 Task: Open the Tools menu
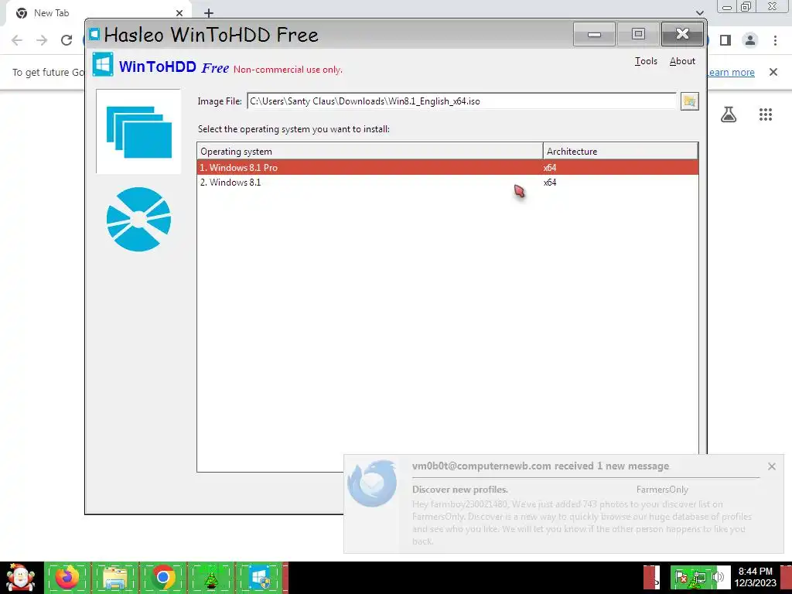tap(646, 61)
